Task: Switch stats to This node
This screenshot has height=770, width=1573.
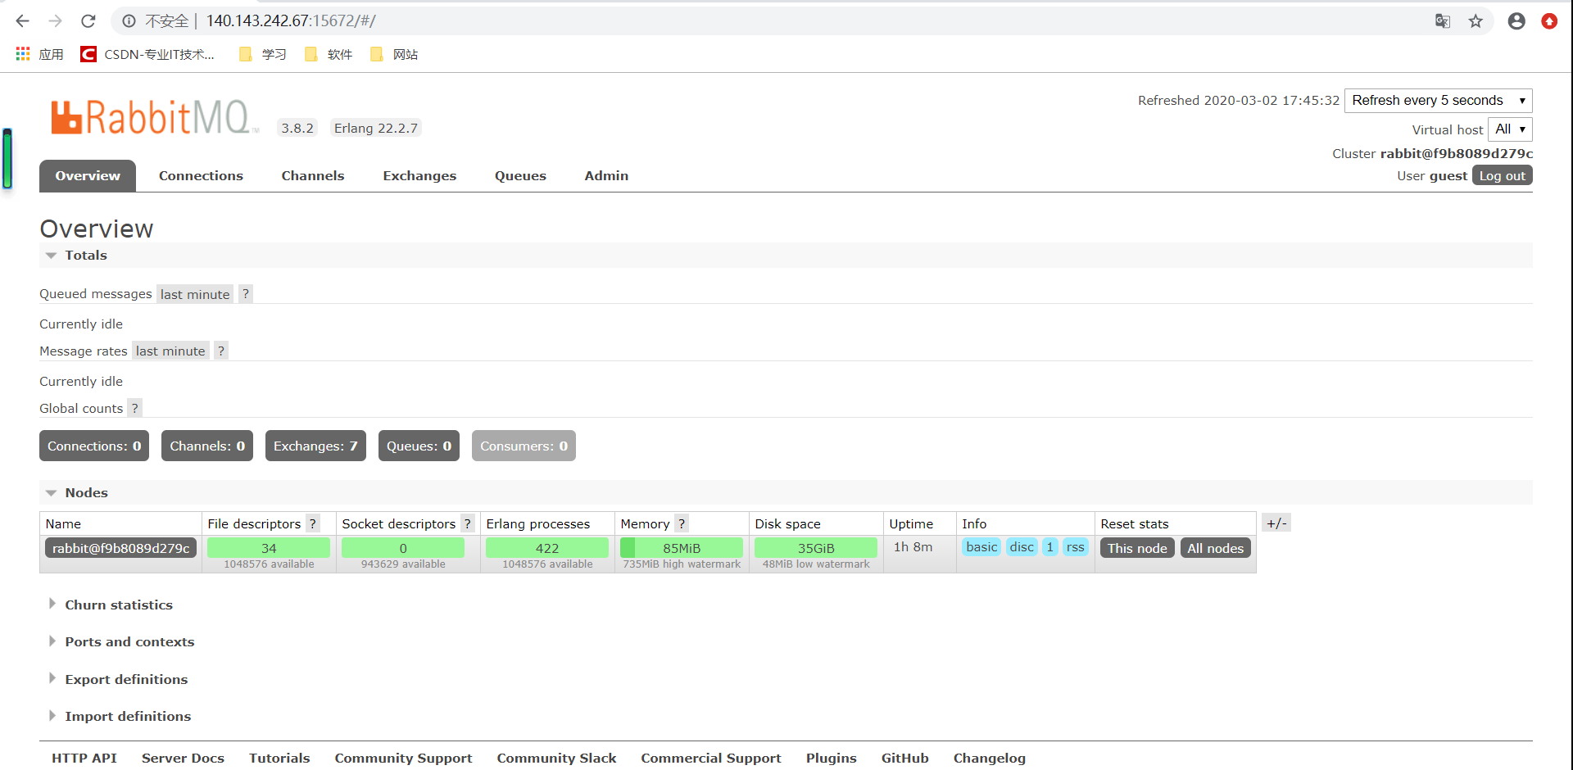Action: [x=1137, y=548]
